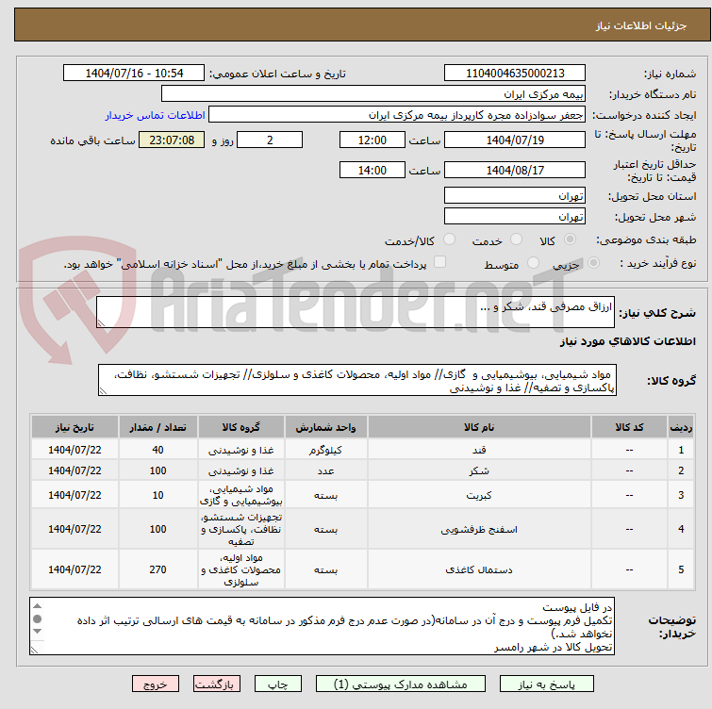Click the تاریخ نیاز column header
Viewport: 712px width, 709px height.
click(75, 427)
